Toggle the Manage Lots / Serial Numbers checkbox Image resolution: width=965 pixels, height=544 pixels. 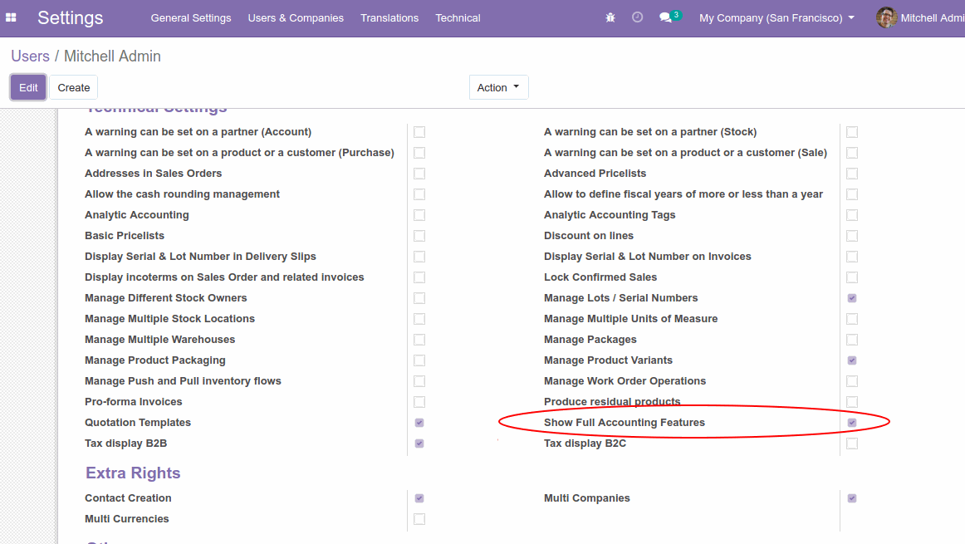click(852, 298)
